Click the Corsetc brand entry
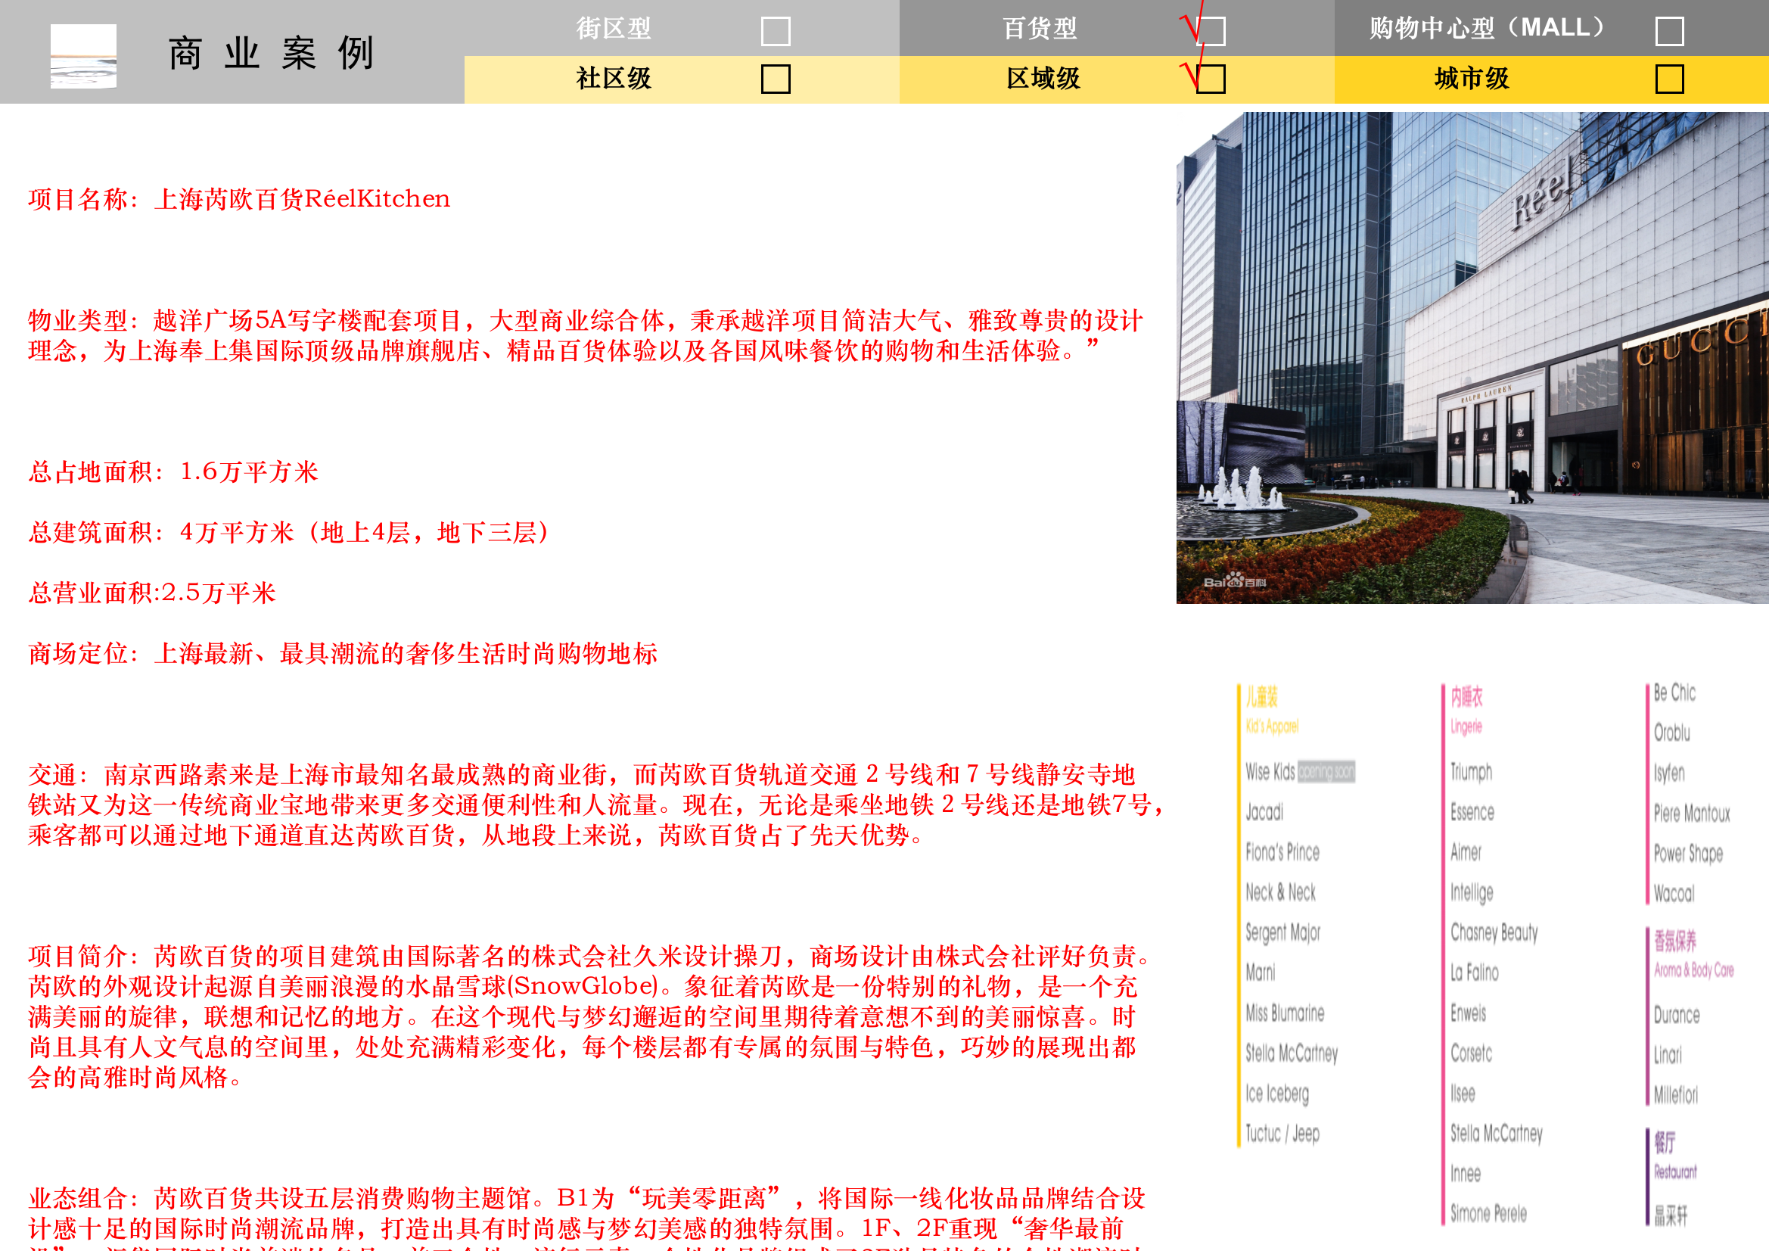The height and width of the screenshot is (1251, 1769). coord(1471,1053)
